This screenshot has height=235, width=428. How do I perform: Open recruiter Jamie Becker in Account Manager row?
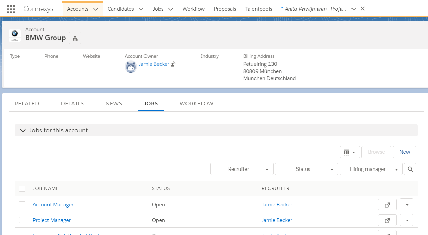pyautogui.click(x=277, y=205)
